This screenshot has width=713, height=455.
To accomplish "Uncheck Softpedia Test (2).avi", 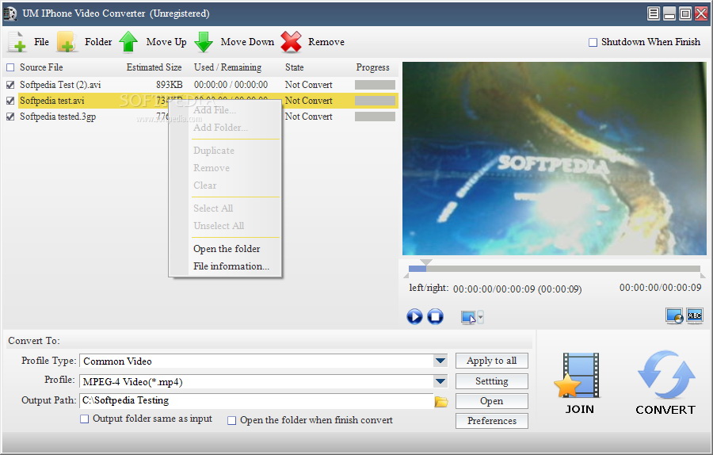I will click(10, 85).
